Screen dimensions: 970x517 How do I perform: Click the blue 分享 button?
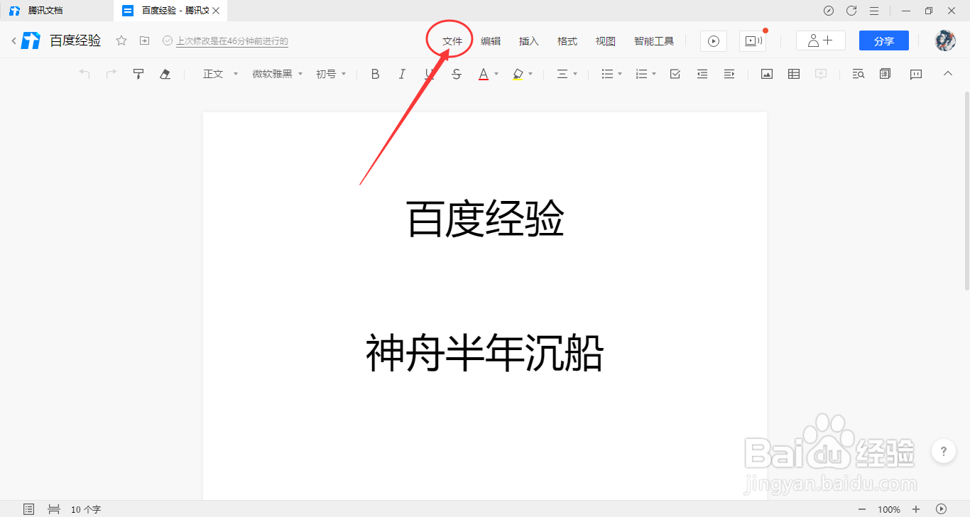click(x=884, y=41)
